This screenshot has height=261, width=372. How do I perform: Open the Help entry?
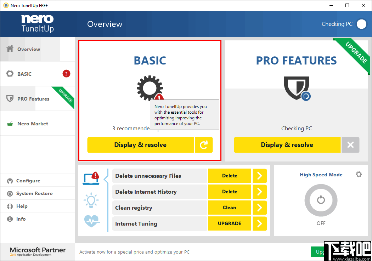[38, 206]
